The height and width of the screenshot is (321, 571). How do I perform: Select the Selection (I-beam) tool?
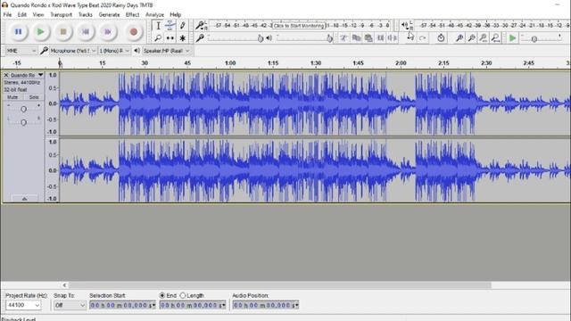(158, 26)
